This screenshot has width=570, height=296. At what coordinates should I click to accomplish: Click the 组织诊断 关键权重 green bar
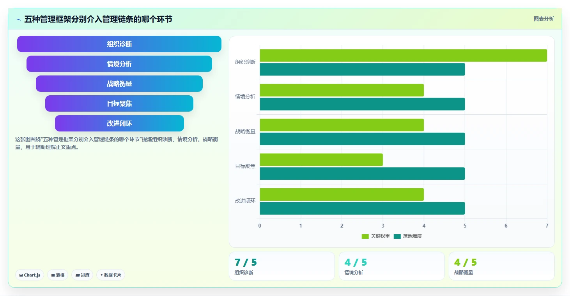coord(403,55)
